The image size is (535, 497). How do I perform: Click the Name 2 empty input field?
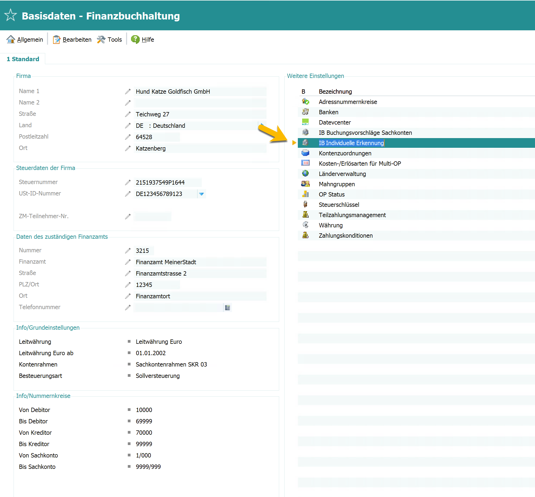200,103
